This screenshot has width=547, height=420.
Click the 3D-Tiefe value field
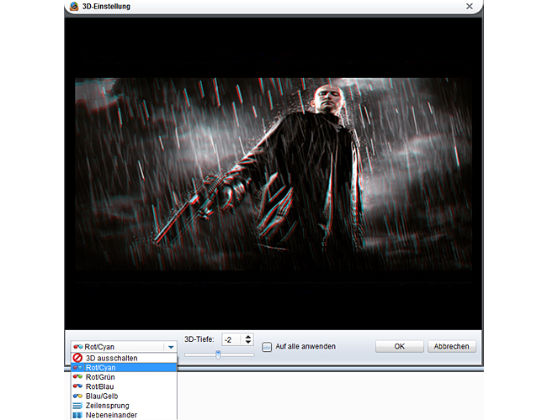(x=232, y=339)
